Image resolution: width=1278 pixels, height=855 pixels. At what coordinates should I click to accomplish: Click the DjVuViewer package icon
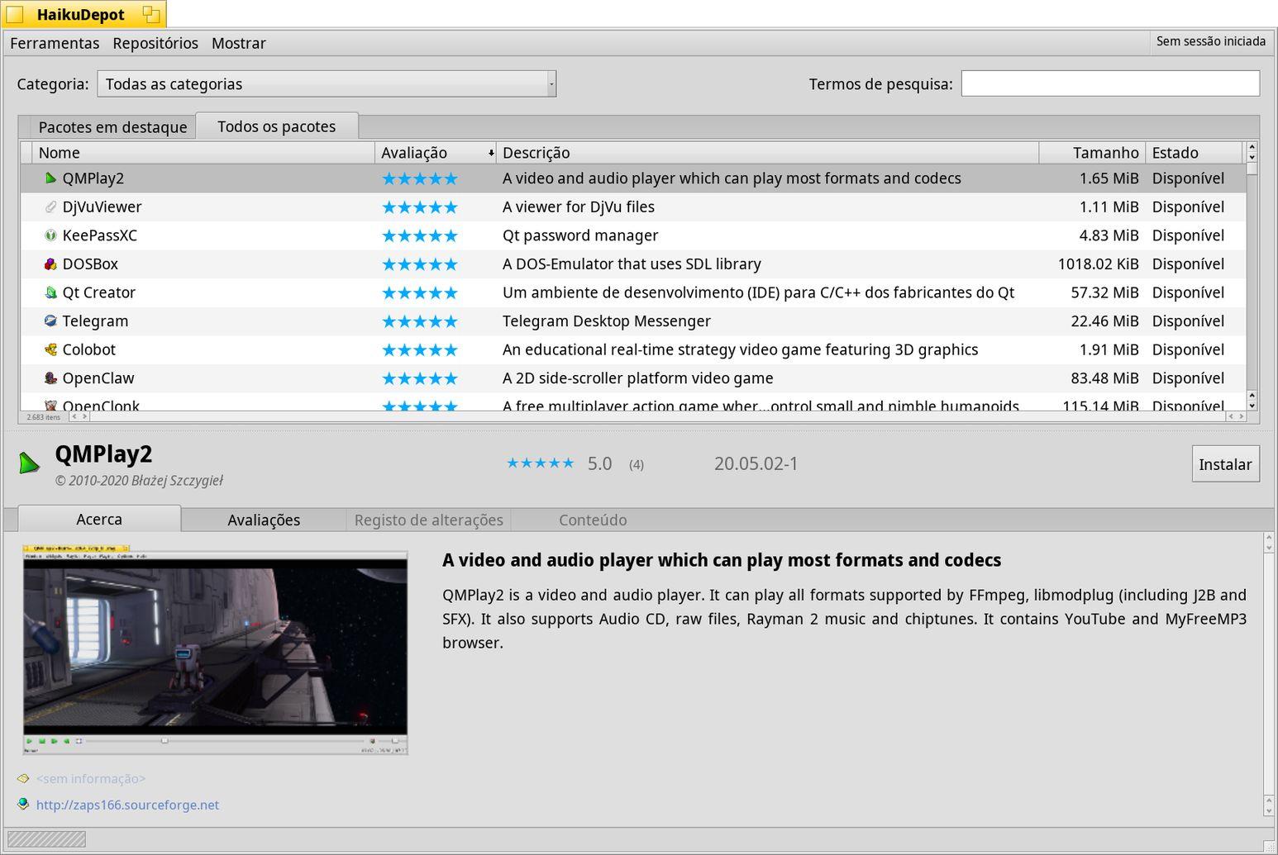pos(50,207)
